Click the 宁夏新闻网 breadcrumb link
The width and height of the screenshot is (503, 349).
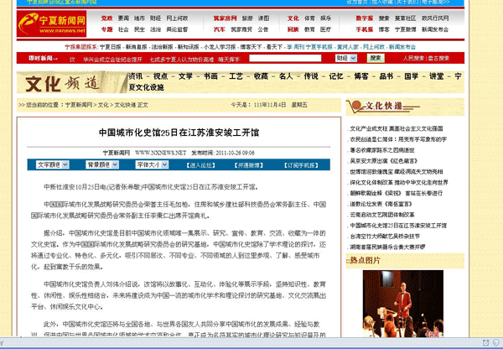tap(79, 105)
